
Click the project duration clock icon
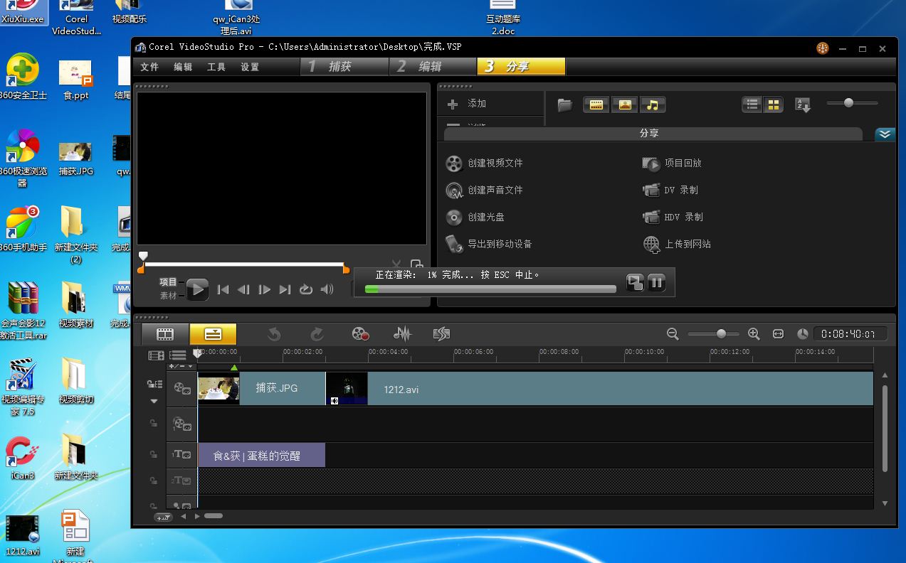pyautogui.click(x=803, y=333)
